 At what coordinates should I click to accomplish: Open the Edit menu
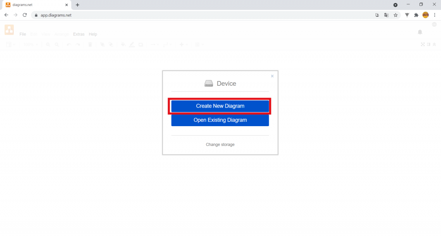(34, 34)
